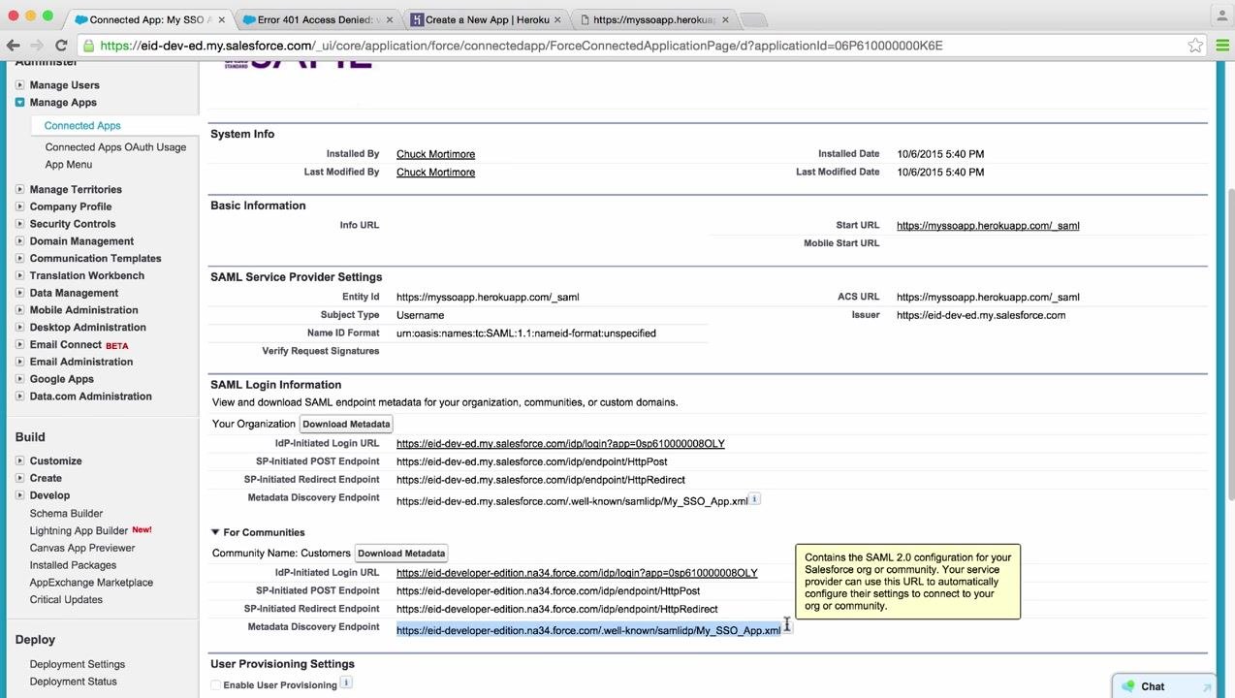Screen dimensions: 1235x698
Task: Expand Manage Users in sidebar
Action: coord(19,85)
